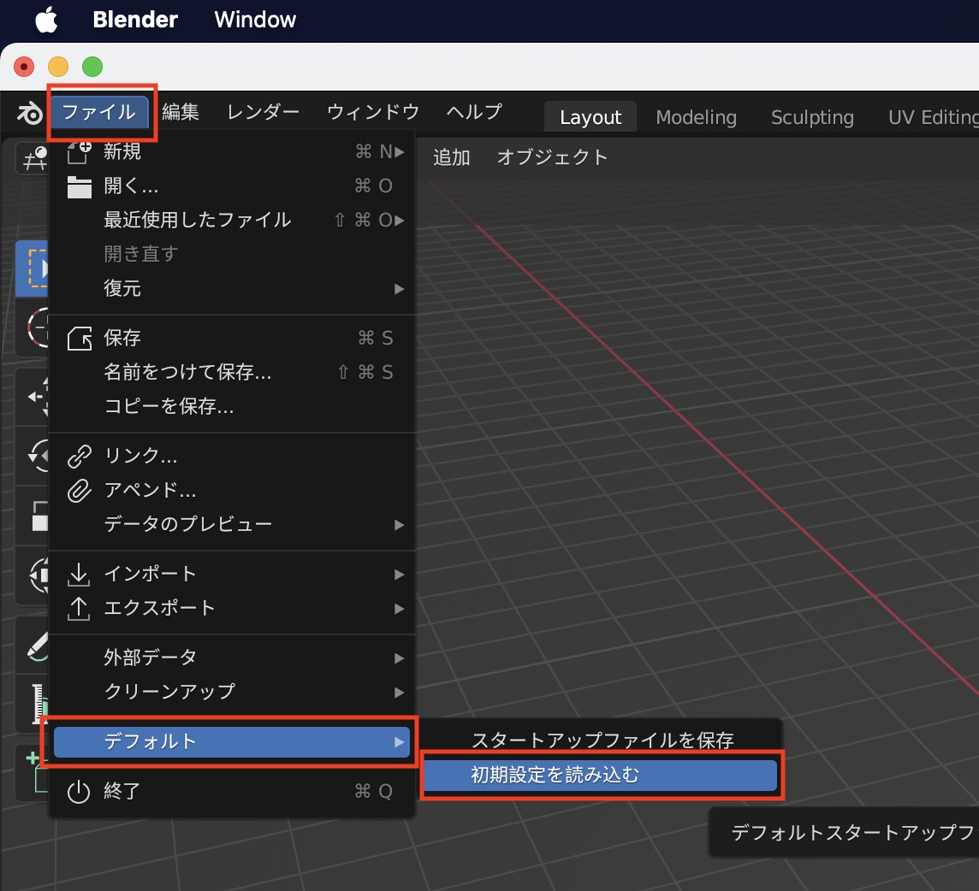Click the Export upload-arrow icon
979x891 pixels.
pyautogui.click(x=79, y=608)
